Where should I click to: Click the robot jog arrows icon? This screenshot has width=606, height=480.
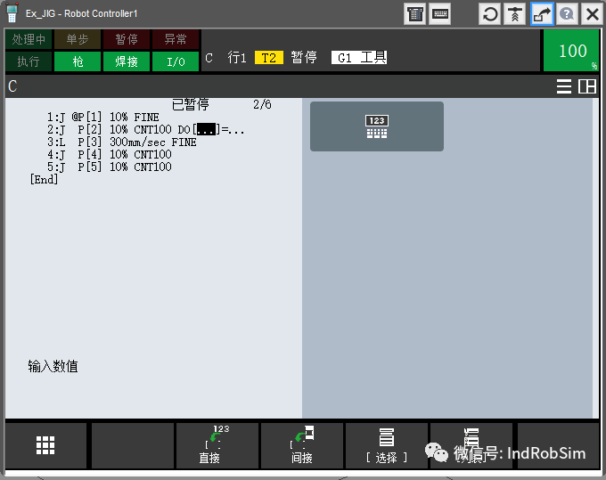pyautogui.click(x=515, y=14)
